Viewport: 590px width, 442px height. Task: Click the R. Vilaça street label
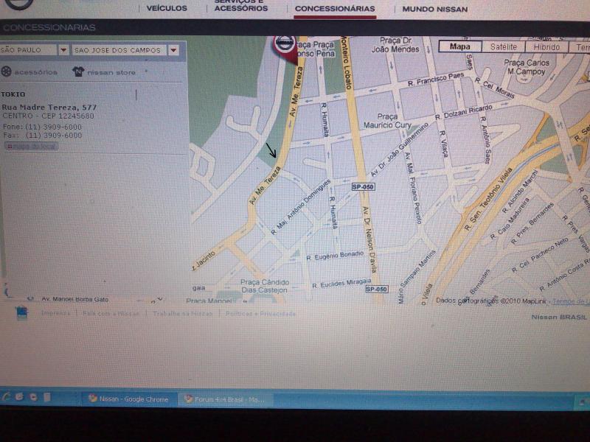444,144
